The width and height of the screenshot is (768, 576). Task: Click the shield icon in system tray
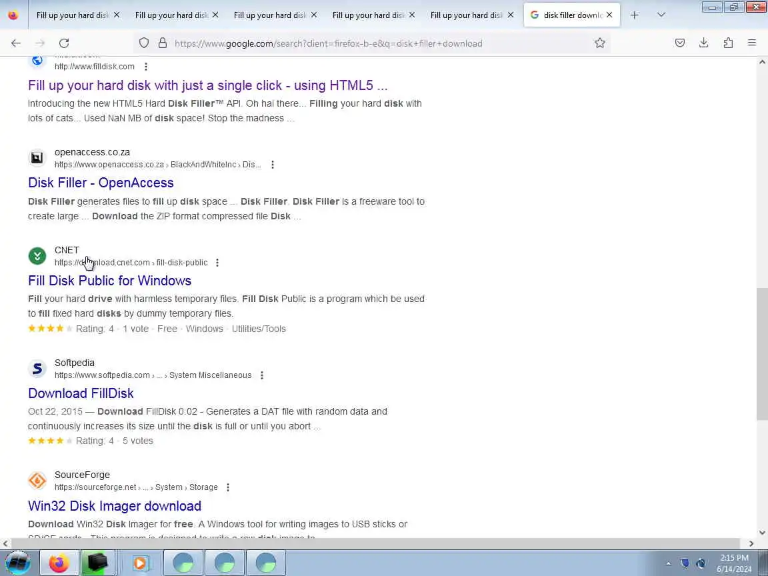[685, 563]
